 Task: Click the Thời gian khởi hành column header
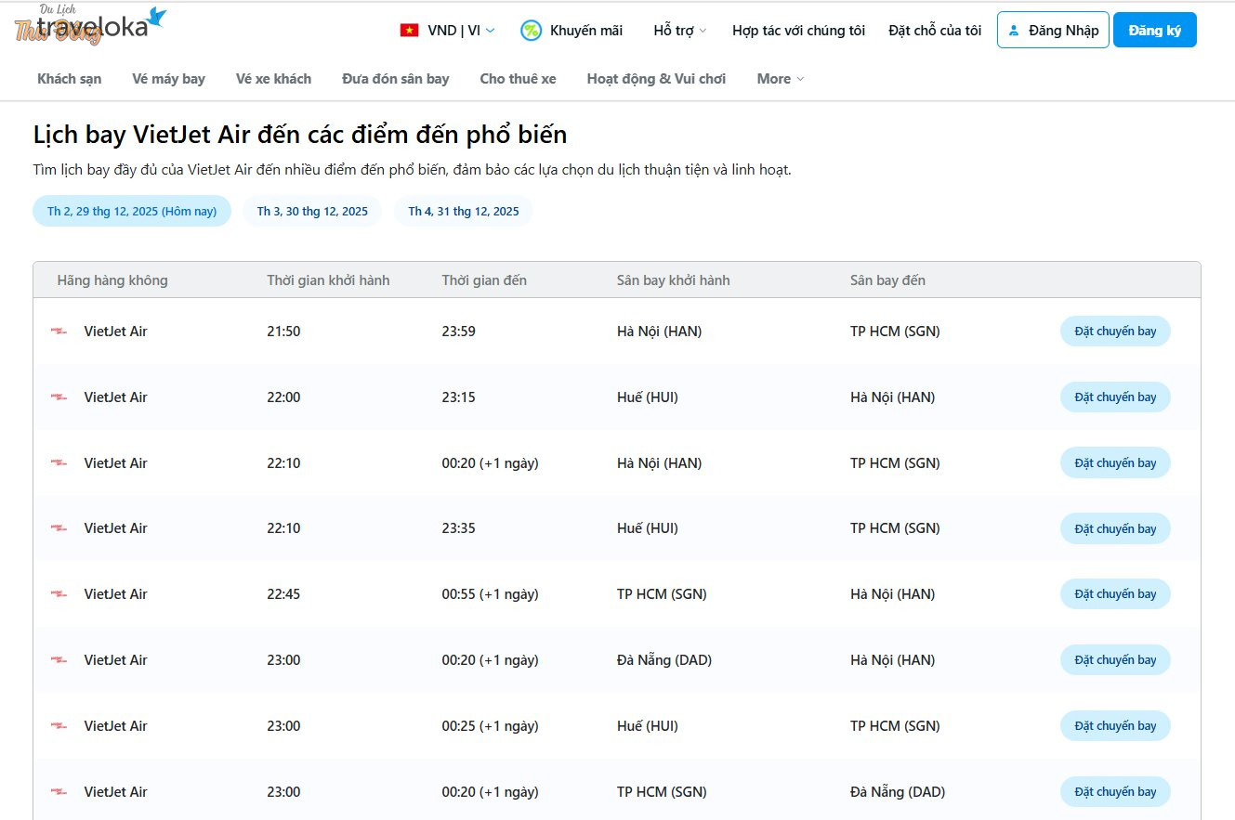328,280
